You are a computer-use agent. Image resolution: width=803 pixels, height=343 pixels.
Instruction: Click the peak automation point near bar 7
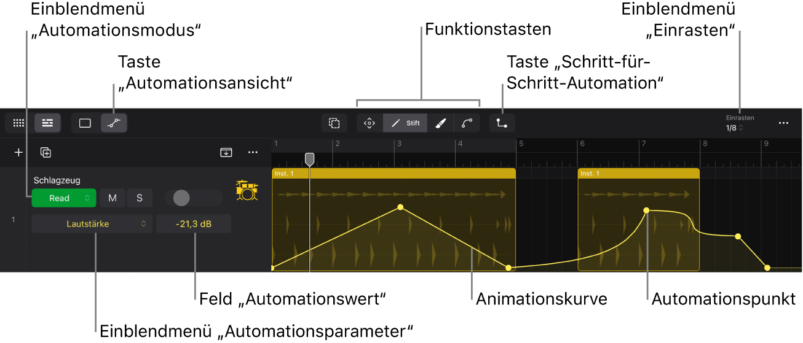646,210
